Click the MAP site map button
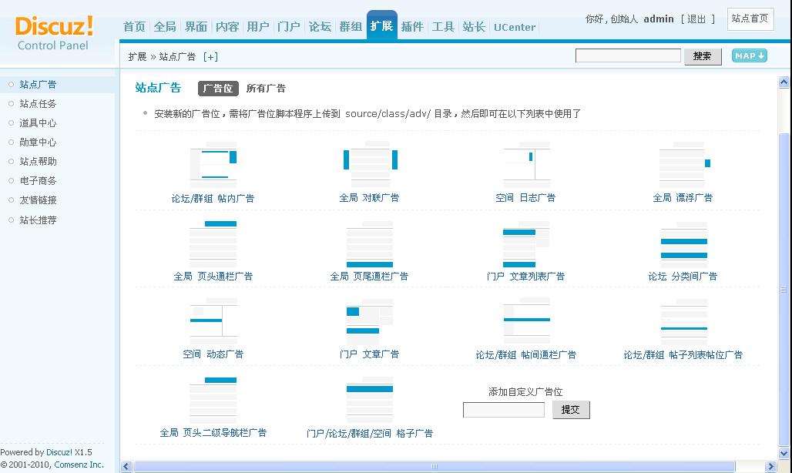 (x=750, y=55)
